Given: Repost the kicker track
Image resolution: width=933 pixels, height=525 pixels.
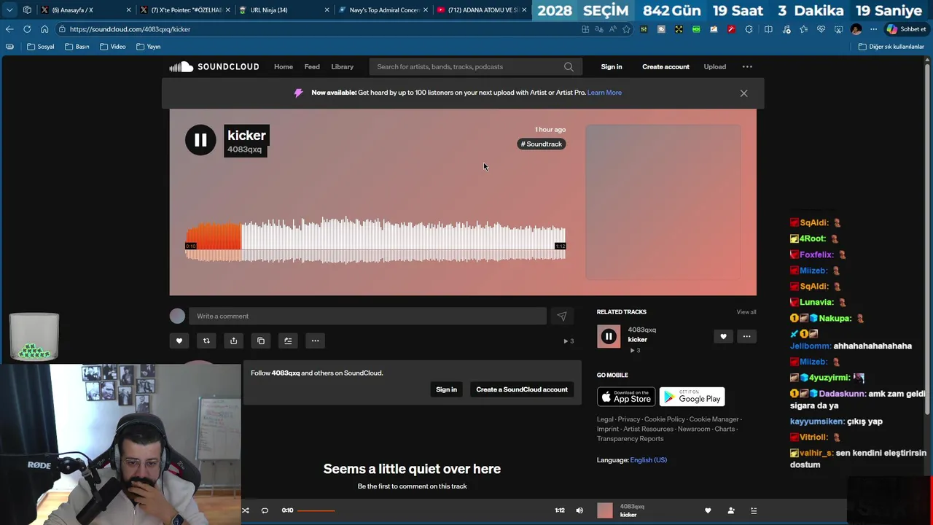Looking at the screenshot, I should tap(206, 341).
